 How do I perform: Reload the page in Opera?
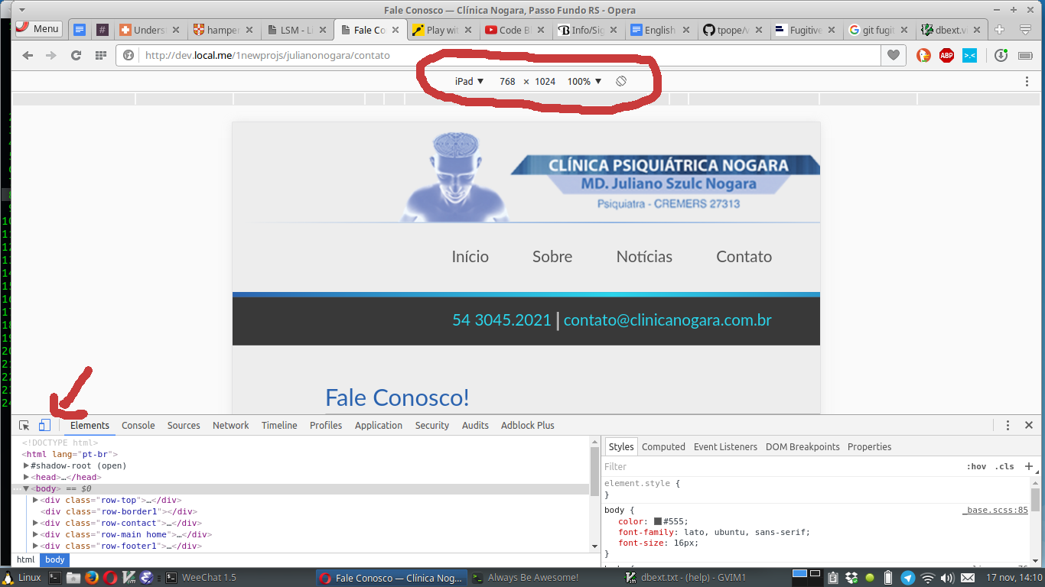pos(76,55)
